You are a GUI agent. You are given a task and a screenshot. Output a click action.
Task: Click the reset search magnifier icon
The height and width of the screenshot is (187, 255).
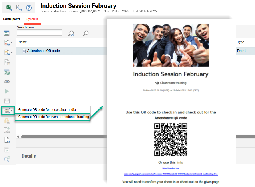coord(71,33)
